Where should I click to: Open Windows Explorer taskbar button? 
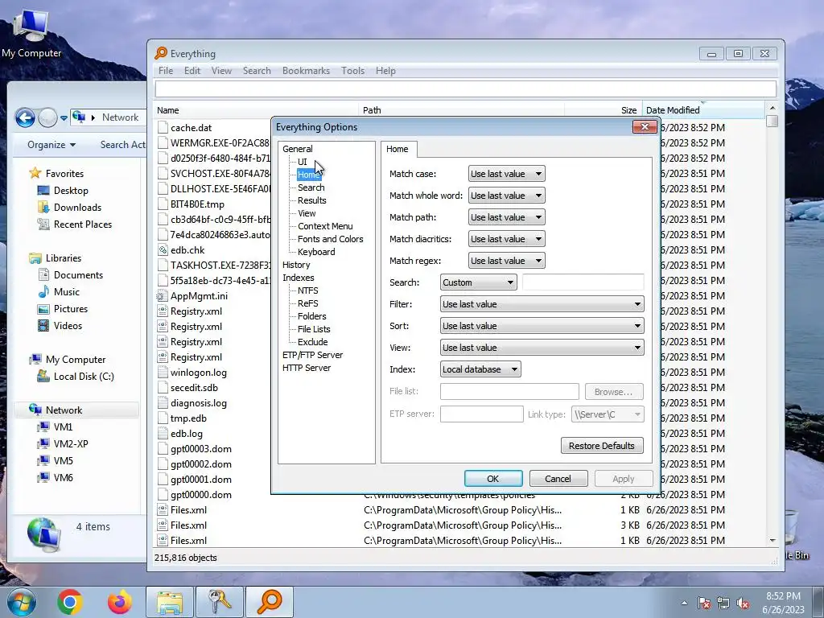(169, 602)
